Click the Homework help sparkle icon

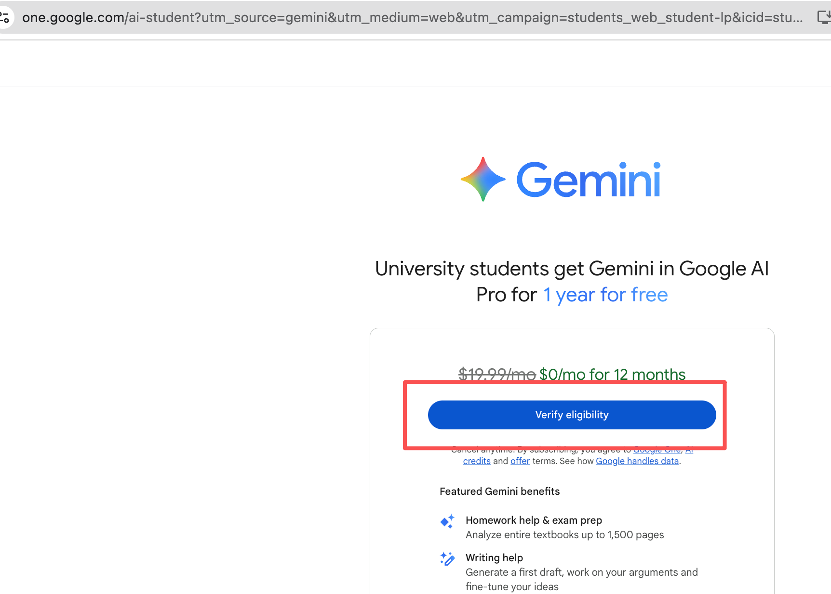pyautogui.click(x=447, y=521)
